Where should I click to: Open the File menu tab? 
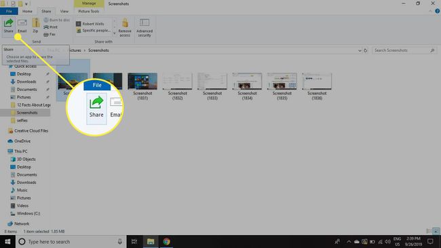(9, 12)
